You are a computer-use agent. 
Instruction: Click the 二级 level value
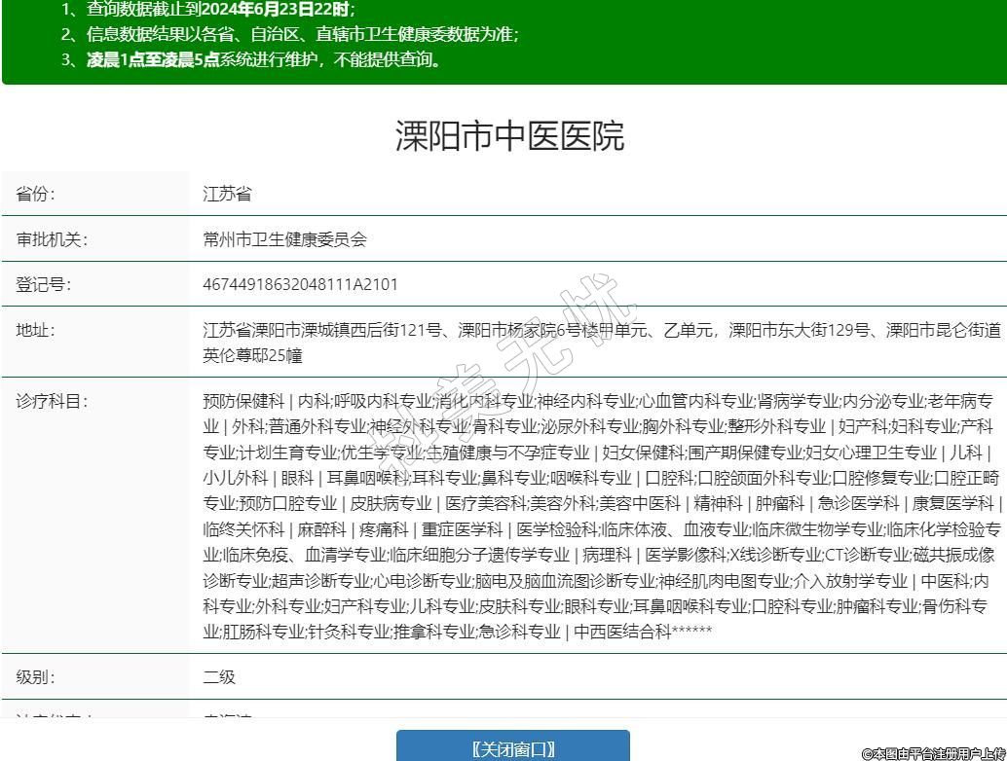tap(219, 677)
